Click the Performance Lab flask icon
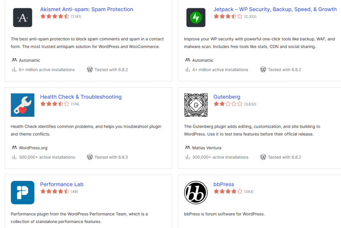This screenshot has height=228, width=341. (x=22, y=192)
